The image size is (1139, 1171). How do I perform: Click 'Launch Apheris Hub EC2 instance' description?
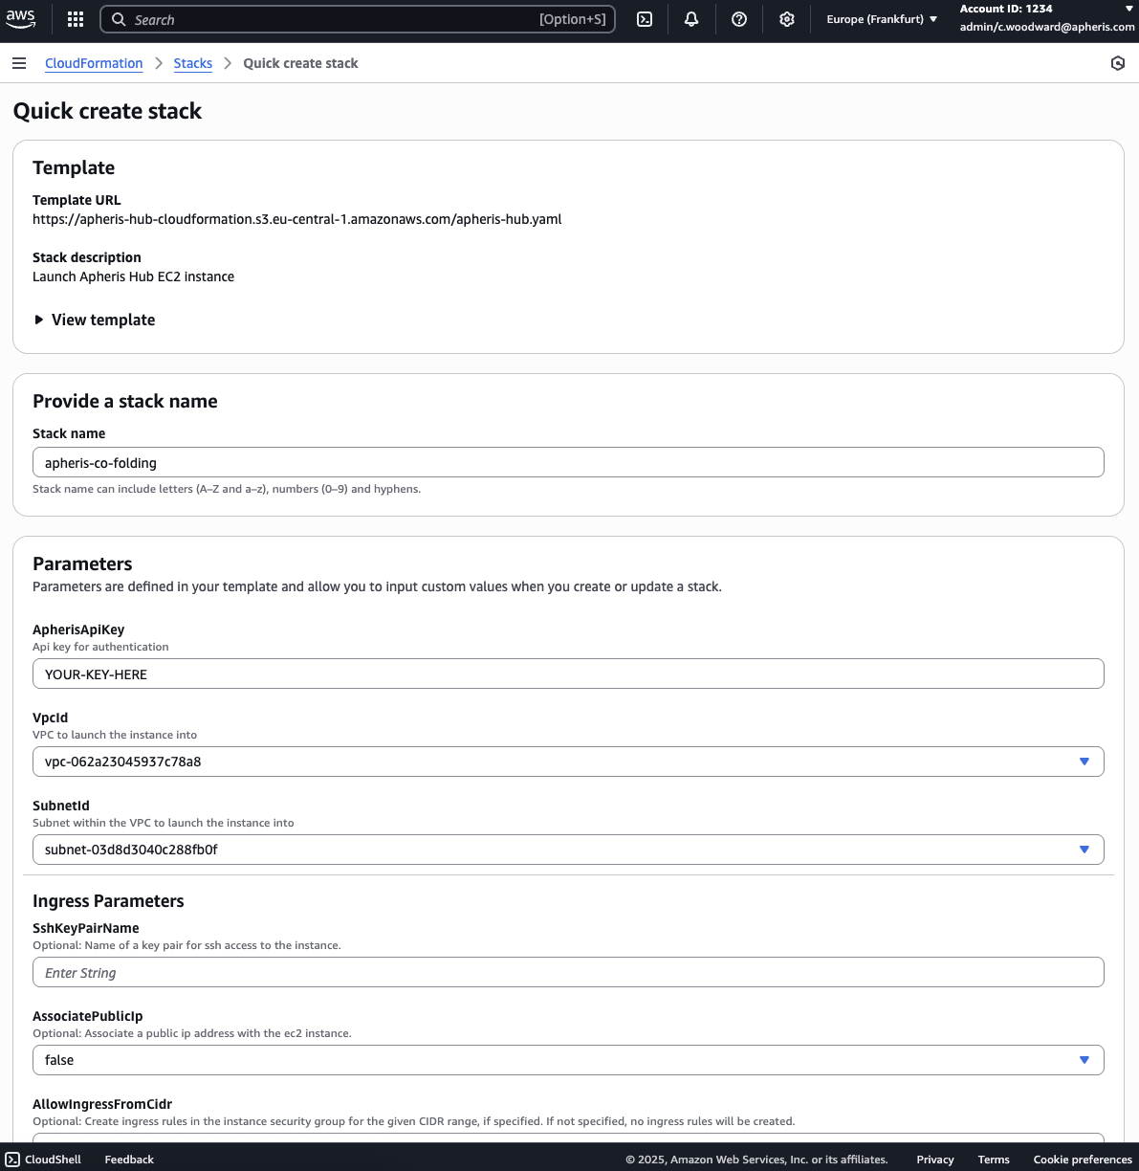pos(133,276)
